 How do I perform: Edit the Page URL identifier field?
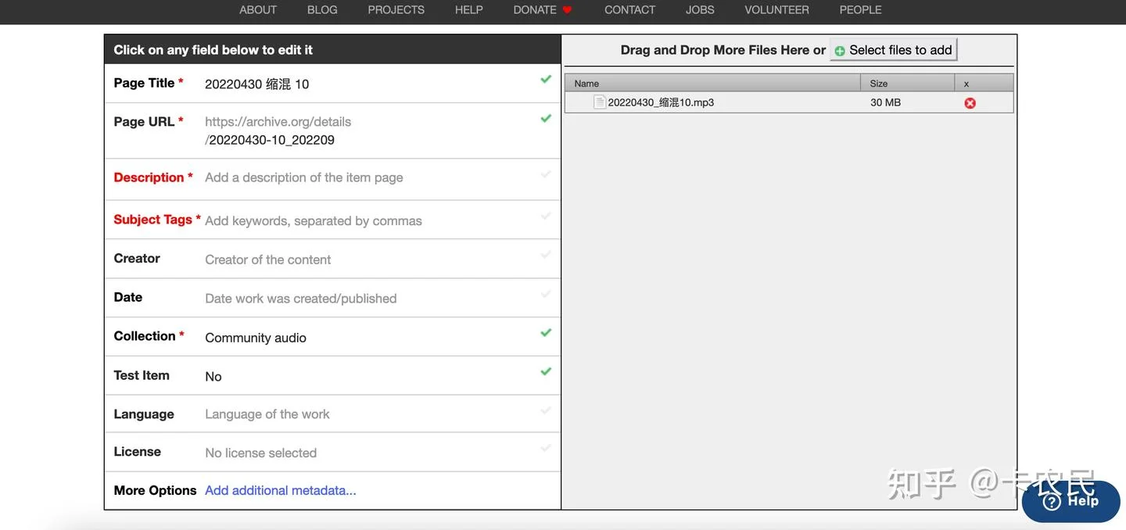(x=271, y=140)
